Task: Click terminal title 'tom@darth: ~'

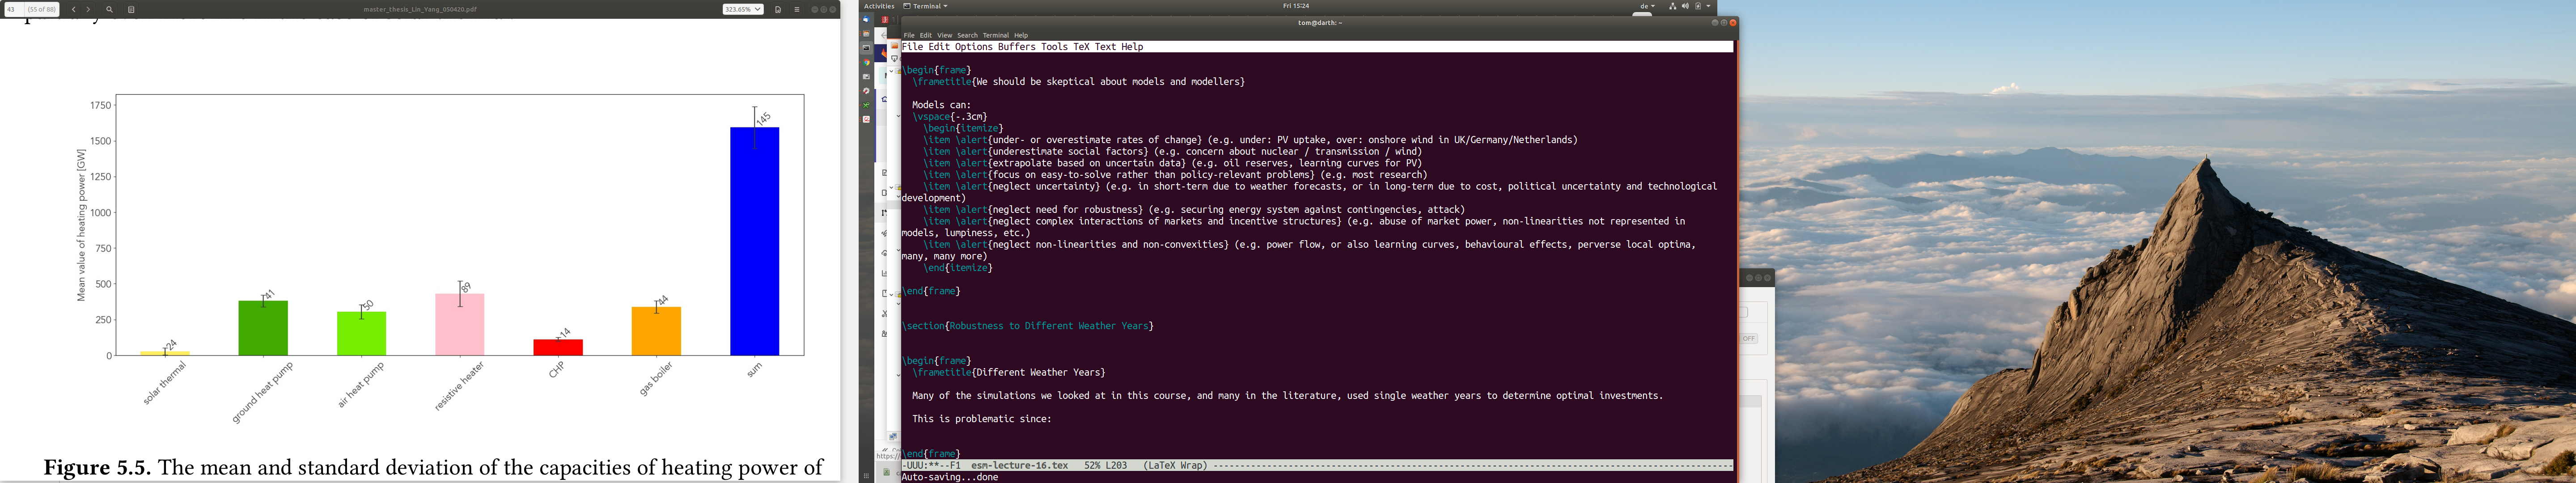Action: coord(1320,22)
